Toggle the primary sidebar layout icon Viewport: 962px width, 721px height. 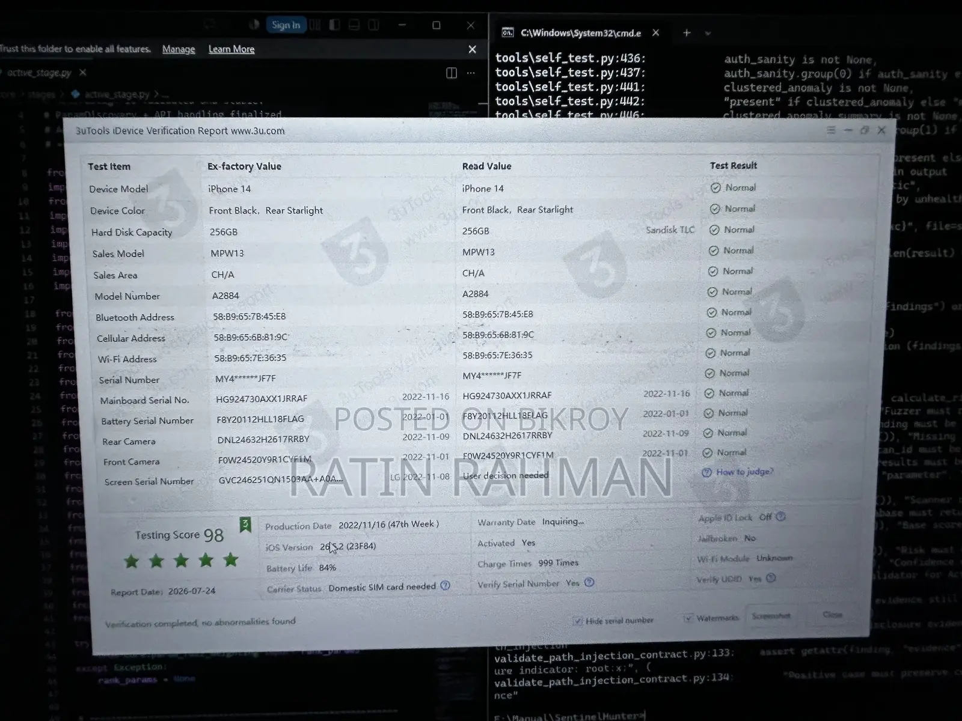click(334, 25)
